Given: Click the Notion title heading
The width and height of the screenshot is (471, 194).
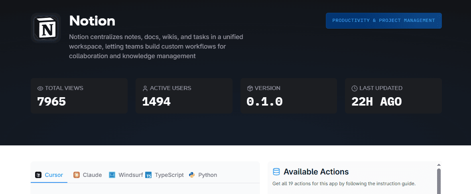Looking at the screenshot, I should pyautogui.click(x=92, y=21).
